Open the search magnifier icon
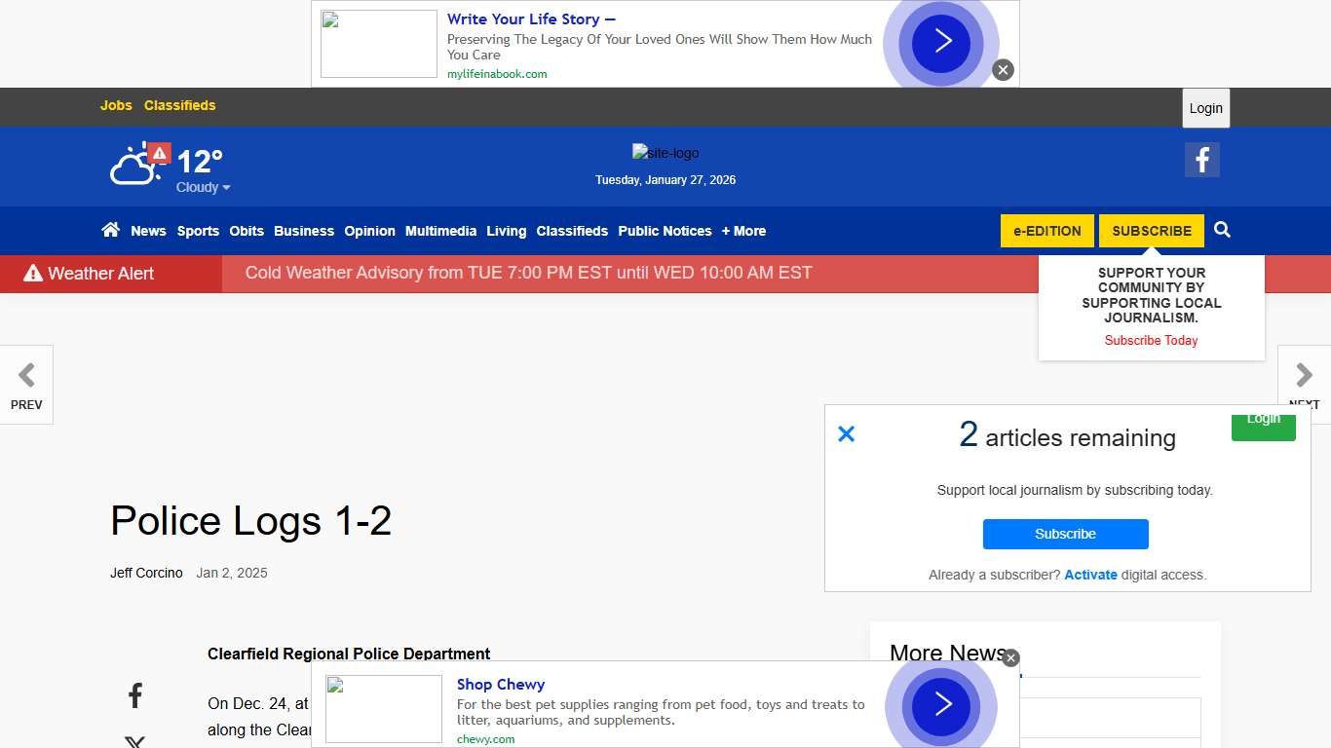 tap(1222, 230)
